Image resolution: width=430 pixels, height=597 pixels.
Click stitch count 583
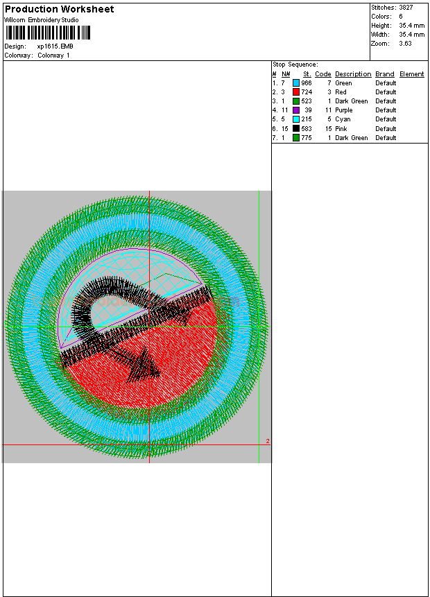[307, 129]
